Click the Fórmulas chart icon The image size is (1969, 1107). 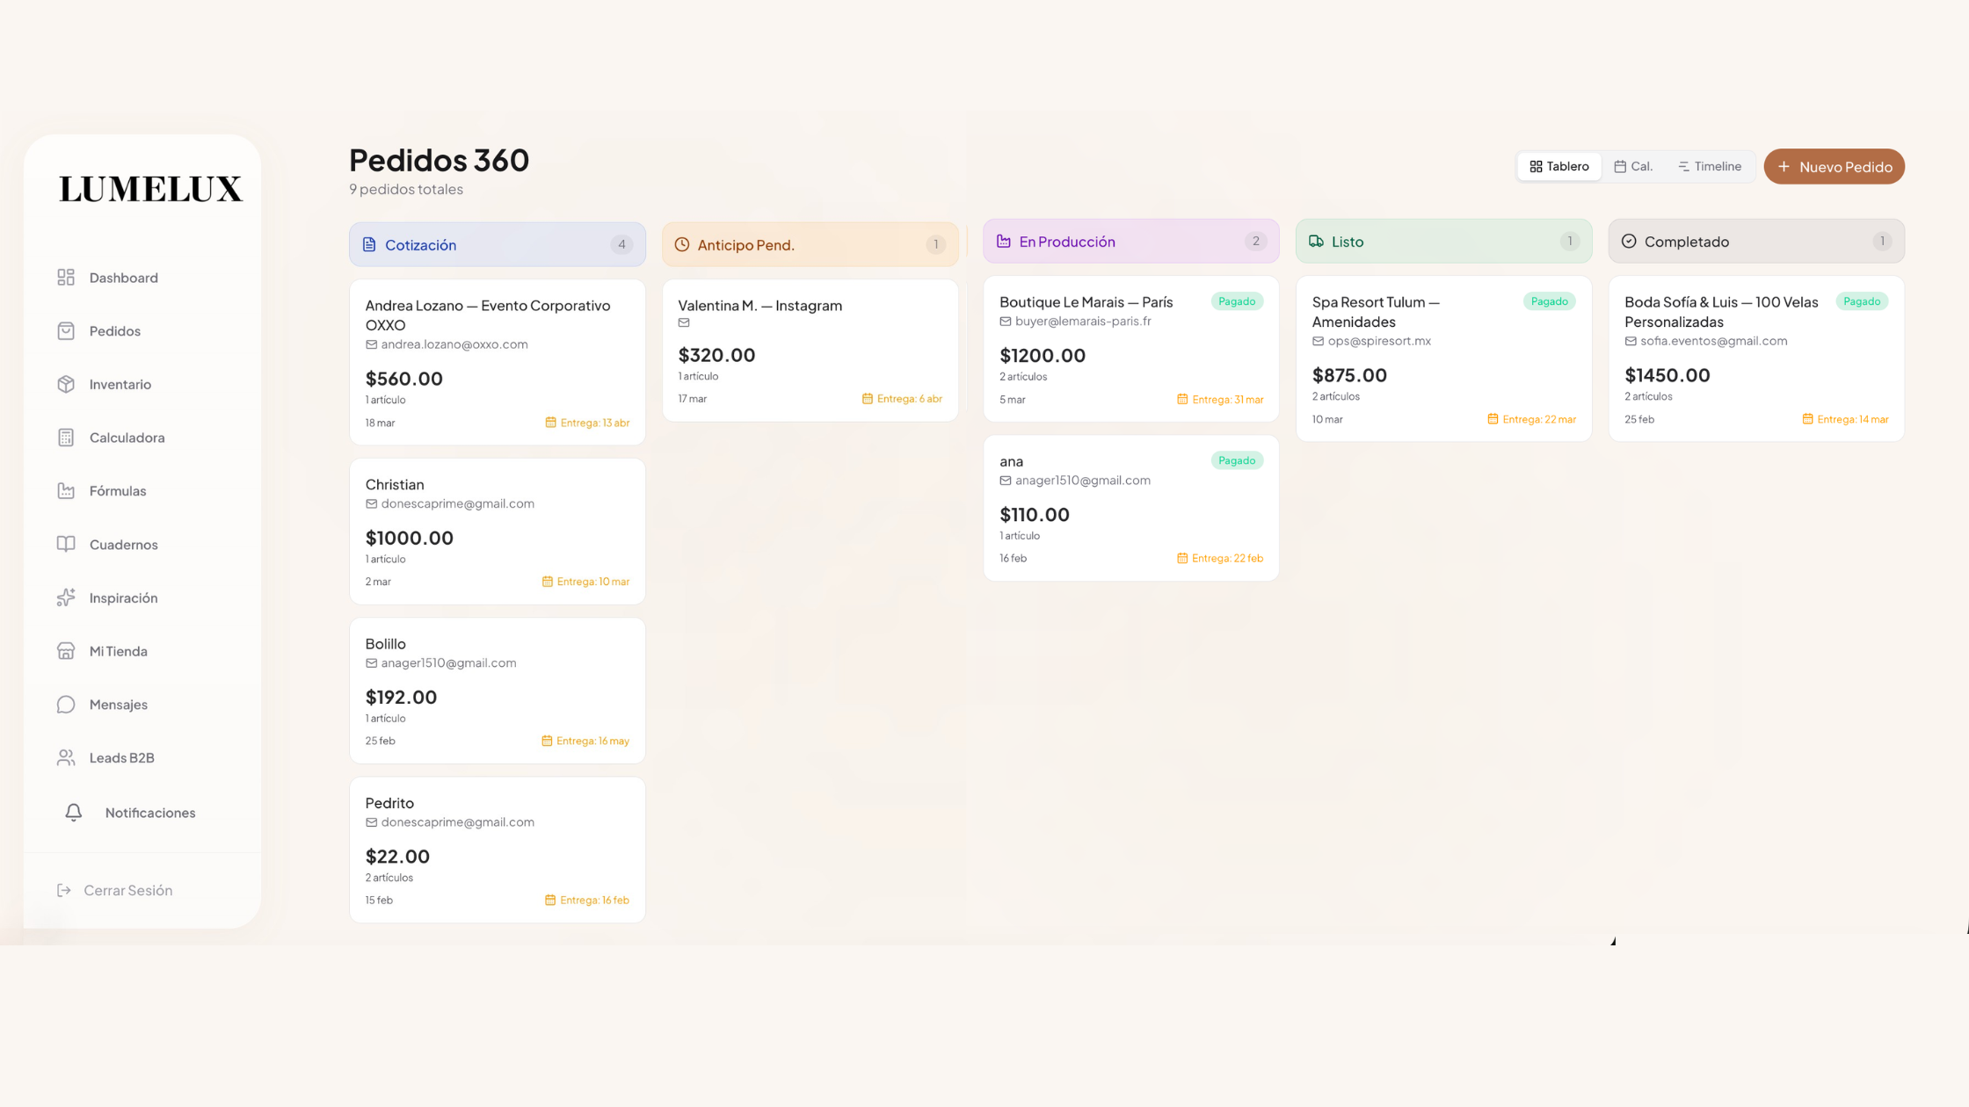66,491
